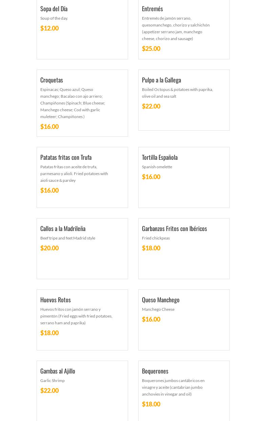Screen dimensions: 266x421
Task: Open the Huevos Rotos dish heading
Action: pos(56,300)
